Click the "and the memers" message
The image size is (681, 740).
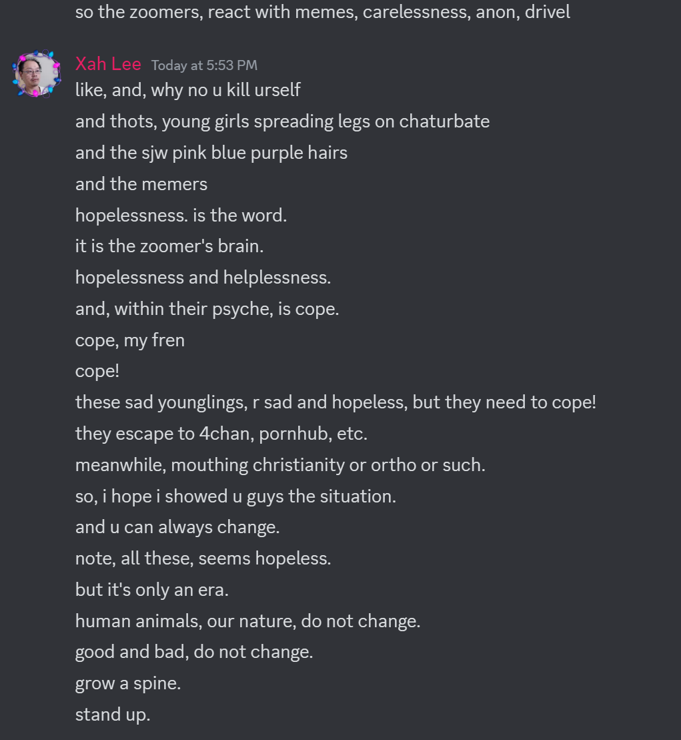[x=141, y=184]
